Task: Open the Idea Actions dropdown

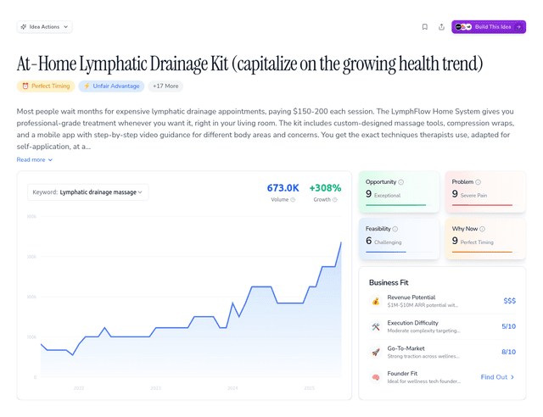Action: [x=44, y=27]
